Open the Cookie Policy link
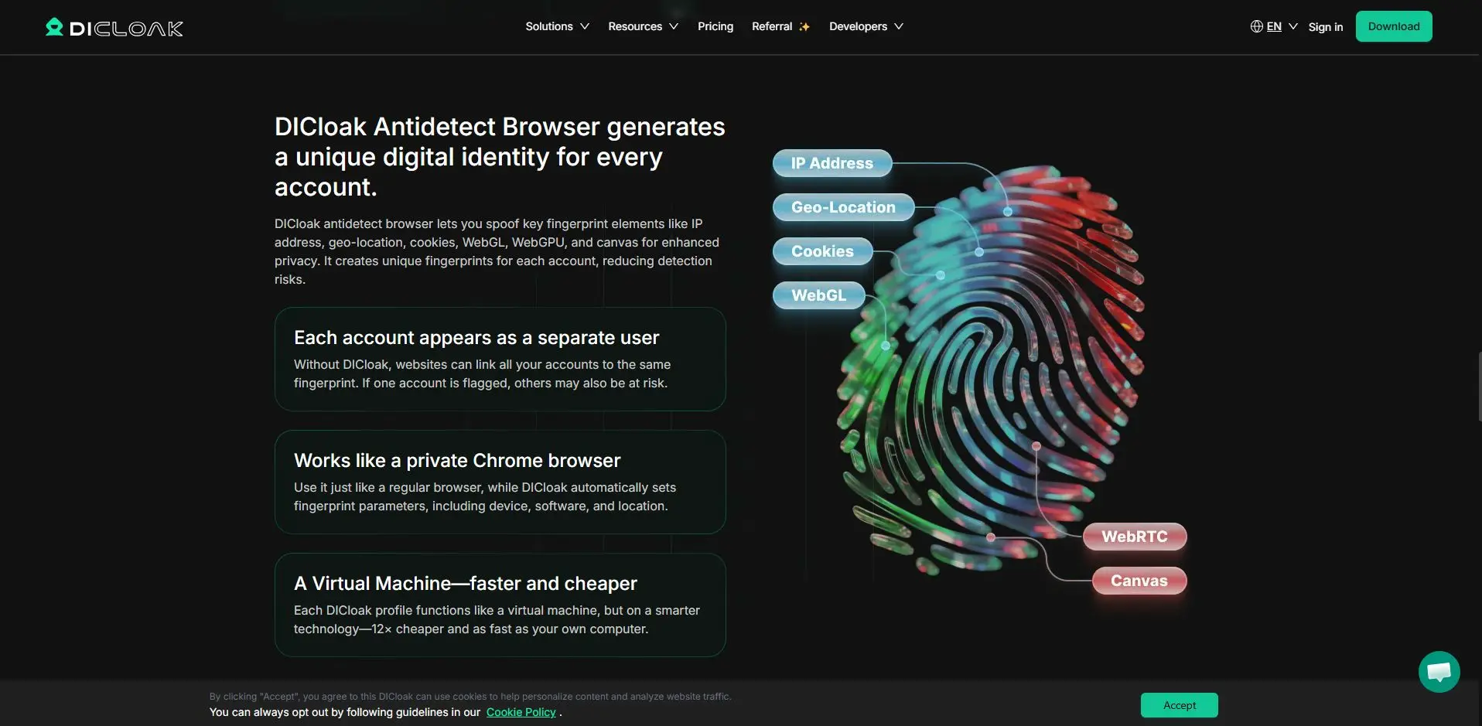 [521, 712]
